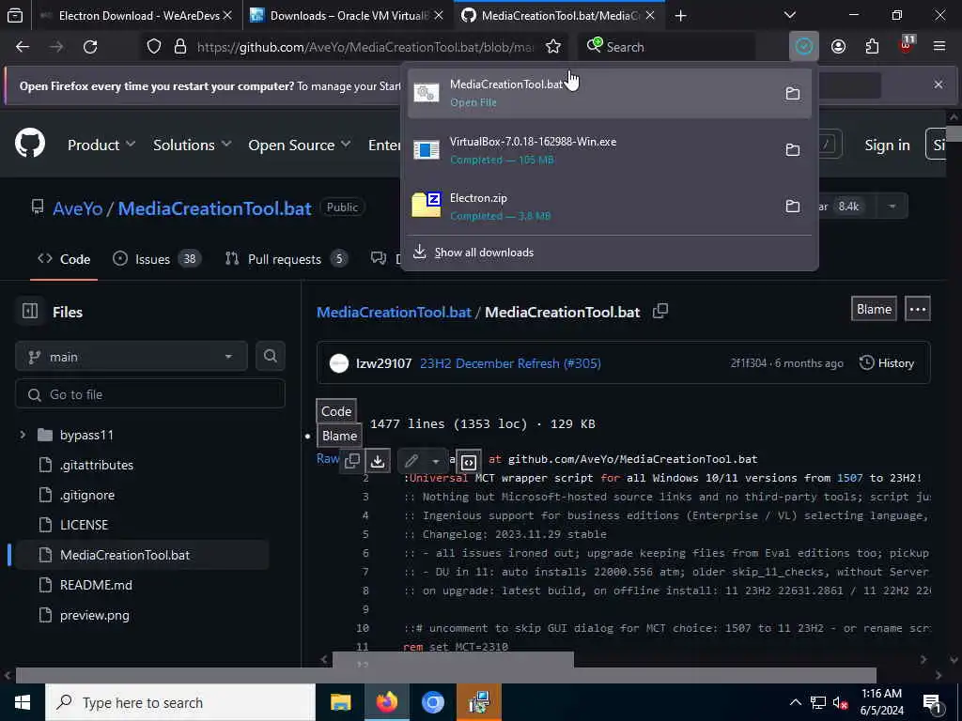Open the .gitignore file
The image size is (962, 721).
pos(87,496)
